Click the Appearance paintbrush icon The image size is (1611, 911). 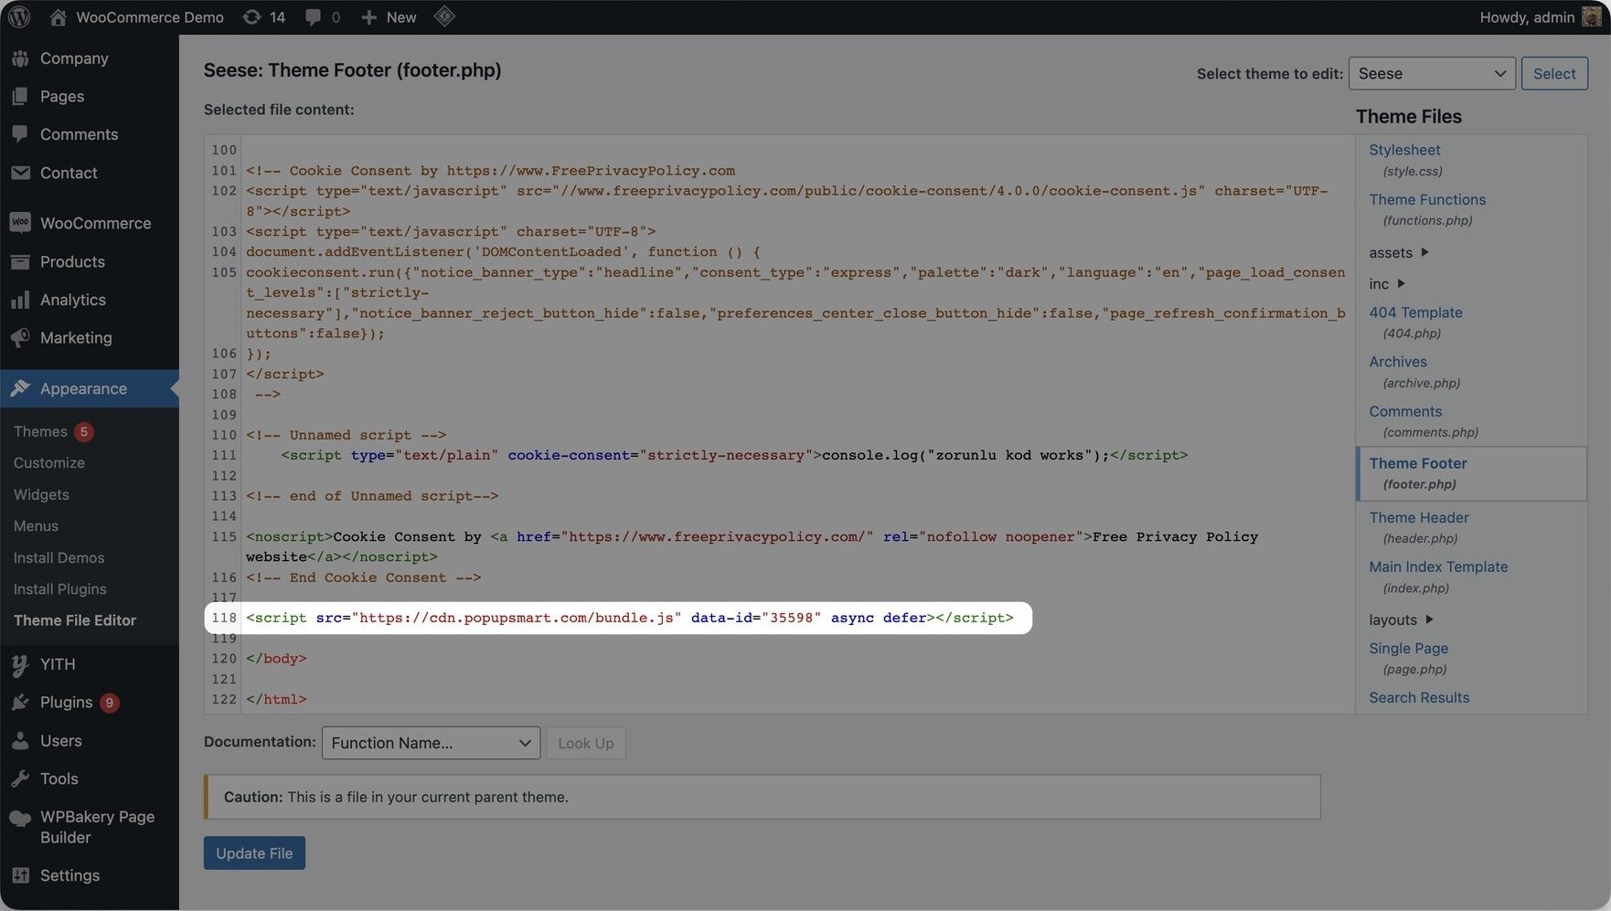tap(20, 388)
